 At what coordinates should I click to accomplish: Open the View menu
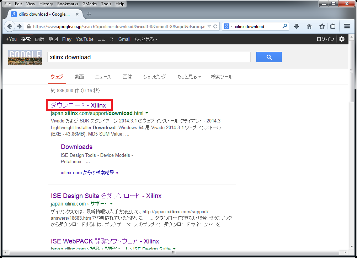[31, 4]
